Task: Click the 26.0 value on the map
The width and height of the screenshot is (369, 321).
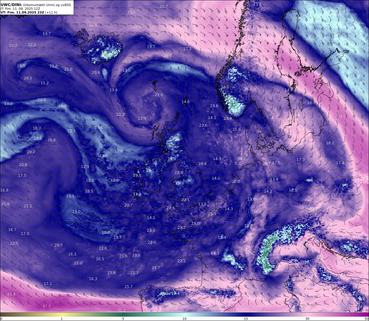Action: pos(236,181)
